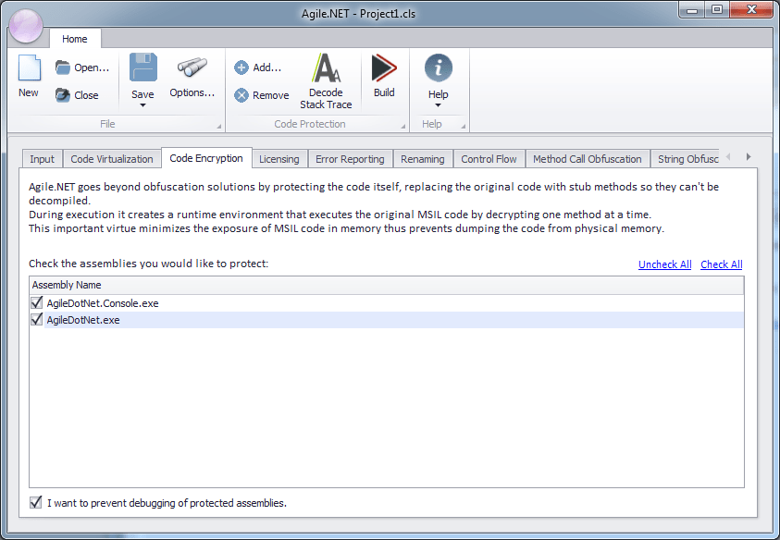
Task: Open the String Obfuscation tab
Action: [686, 159]
